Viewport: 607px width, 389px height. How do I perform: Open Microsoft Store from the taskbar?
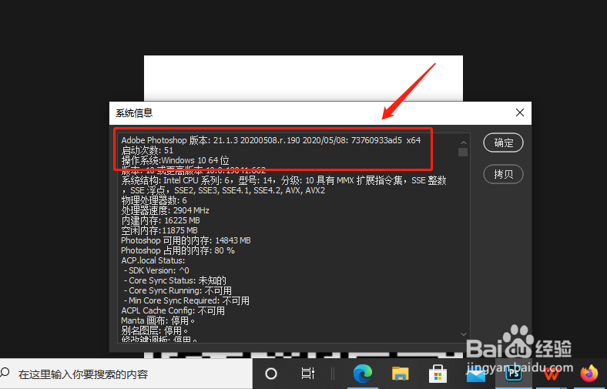pyautogui.click(x=438, y=374)
